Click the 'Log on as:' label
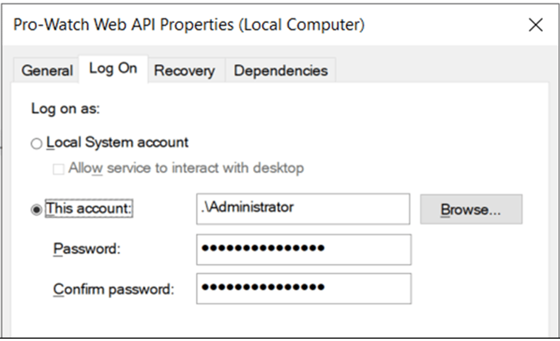Image resolution: width=560 pixels, height=341 pixels. pyautogui.click(x=65, y=108)
